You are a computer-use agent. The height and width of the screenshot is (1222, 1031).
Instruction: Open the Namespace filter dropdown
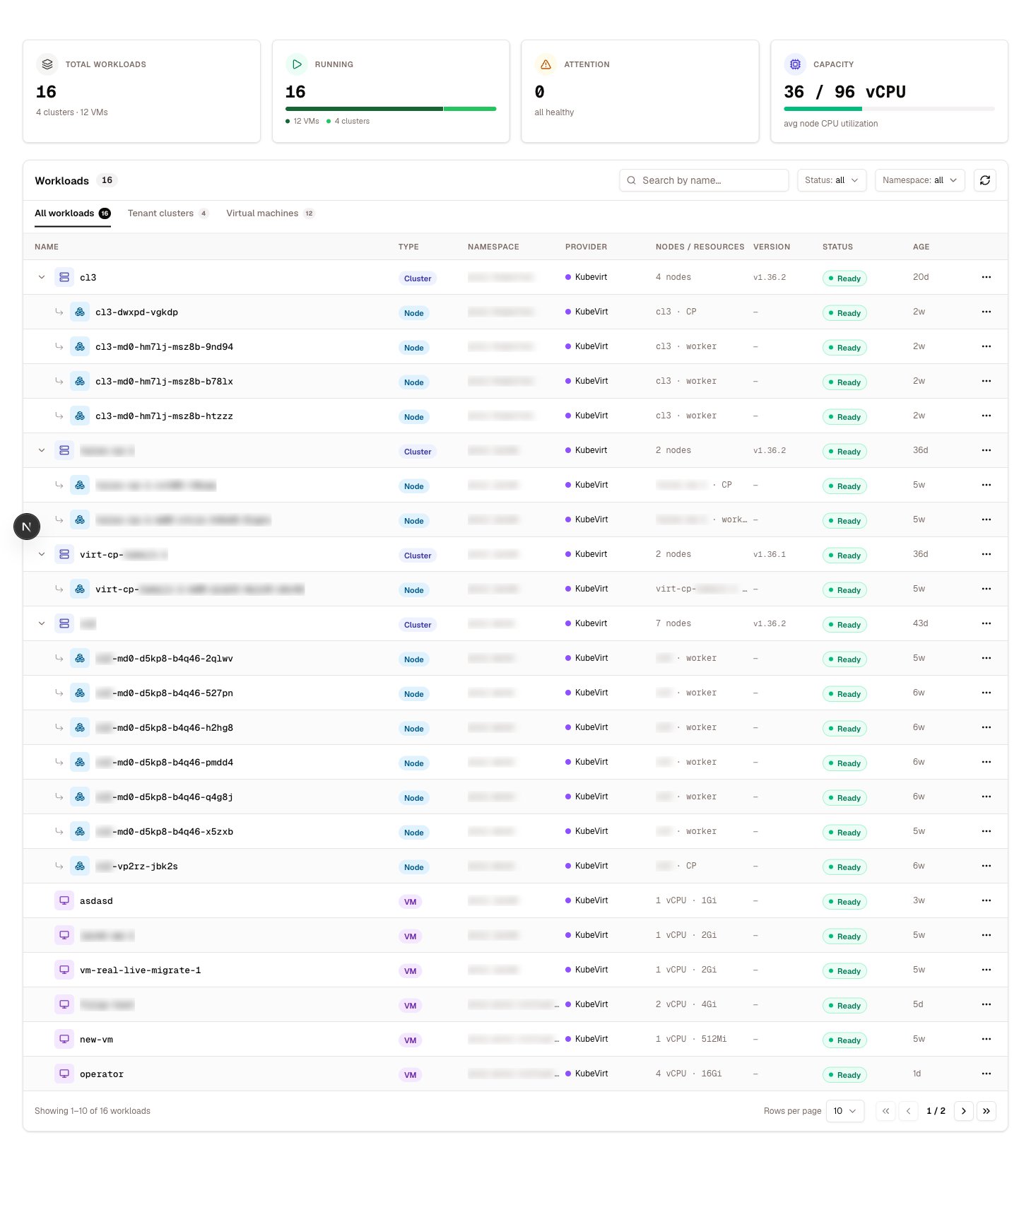[919, 180]
